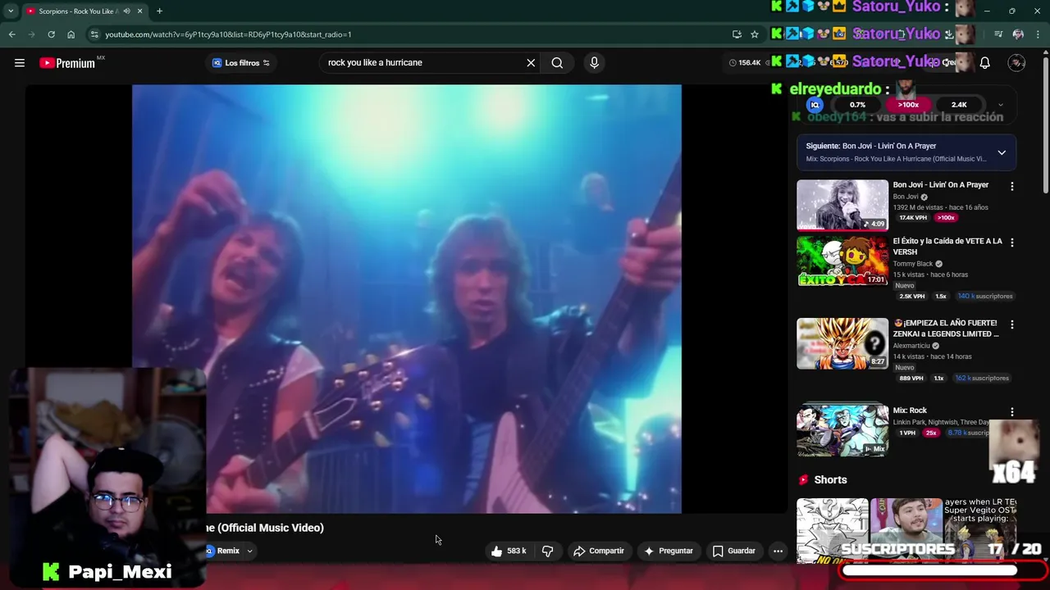The height and width of the screenshot is (590, 1050).
Task: Click 889 VPH badge on ZENKAI video
Action: tap(911, 379)
